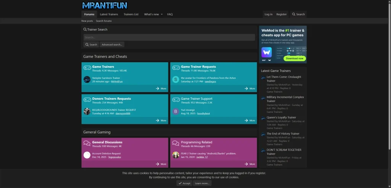Accept the cookie notice
Image resolution: width=391 pixels, height=188 pixels.
pyautogui.click(x=184, y=183)
